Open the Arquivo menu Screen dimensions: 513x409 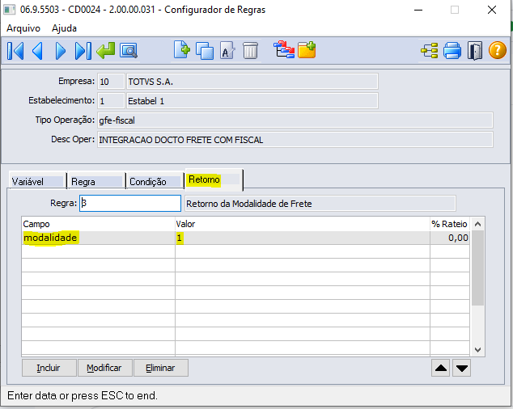(23, 28)
